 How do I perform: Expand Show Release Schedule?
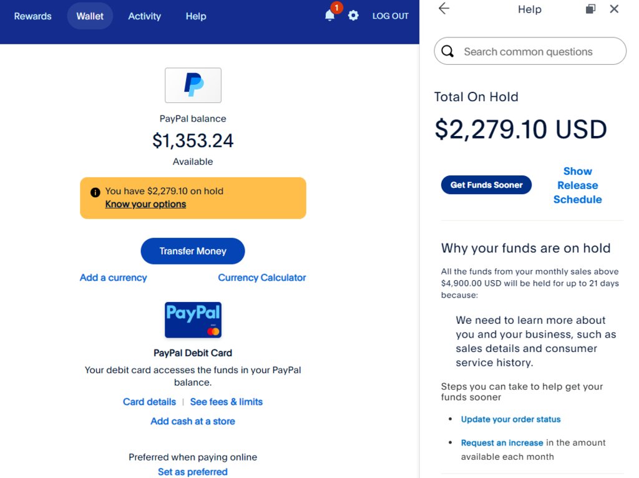pyautogui.click(x=577, y=185)
